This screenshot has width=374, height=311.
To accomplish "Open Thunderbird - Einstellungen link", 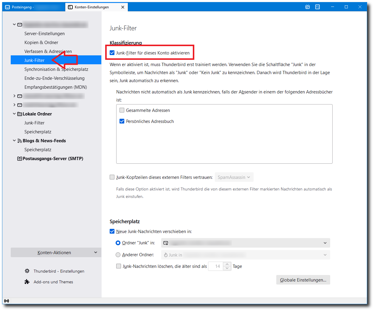I will pos(59,271).
